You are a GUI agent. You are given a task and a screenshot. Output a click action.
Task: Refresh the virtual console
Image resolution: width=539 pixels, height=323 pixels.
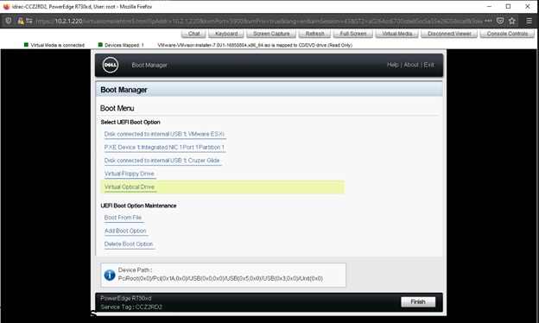314,34
